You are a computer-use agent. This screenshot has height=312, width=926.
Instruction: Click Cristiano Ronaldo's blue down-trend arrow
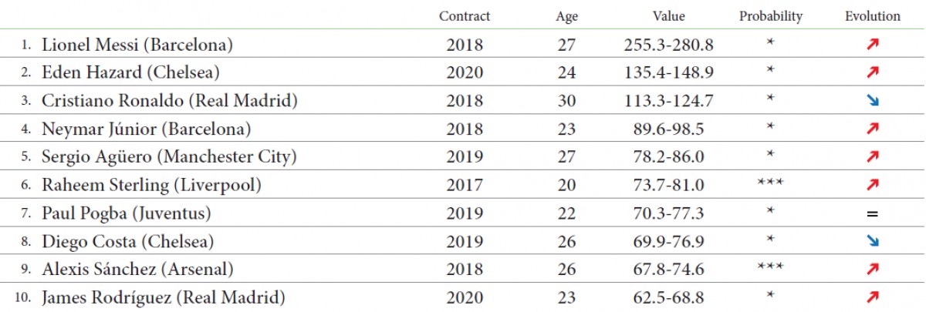click(873, 101)
